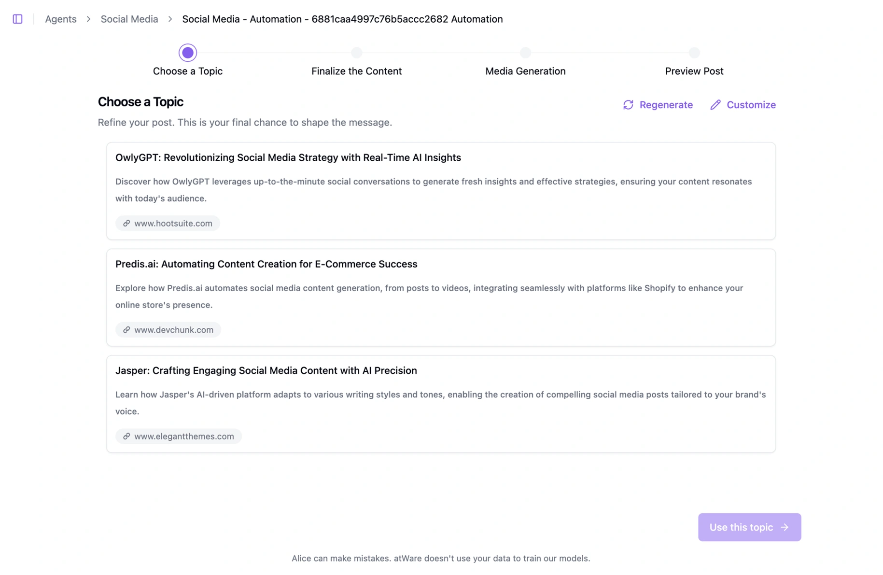
Task: Select the Finalize the Content step dot
Action: pyautogui.click(x=356, y=53)
